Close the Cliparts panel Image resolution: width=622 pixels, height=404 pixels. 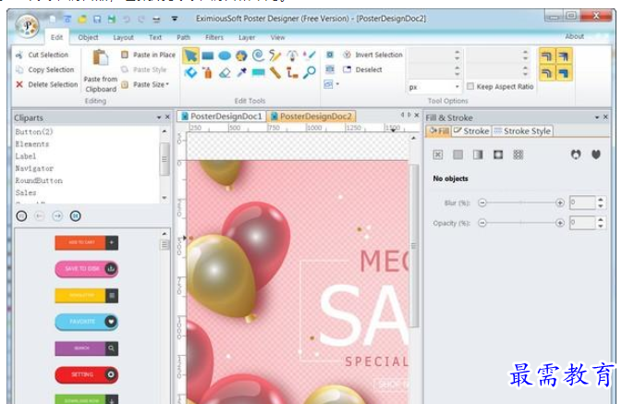click(x=167, y=117)
